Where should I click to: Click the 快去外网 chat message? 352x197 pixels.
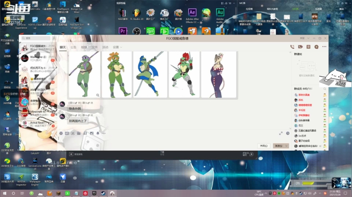[x=75, y=109]
